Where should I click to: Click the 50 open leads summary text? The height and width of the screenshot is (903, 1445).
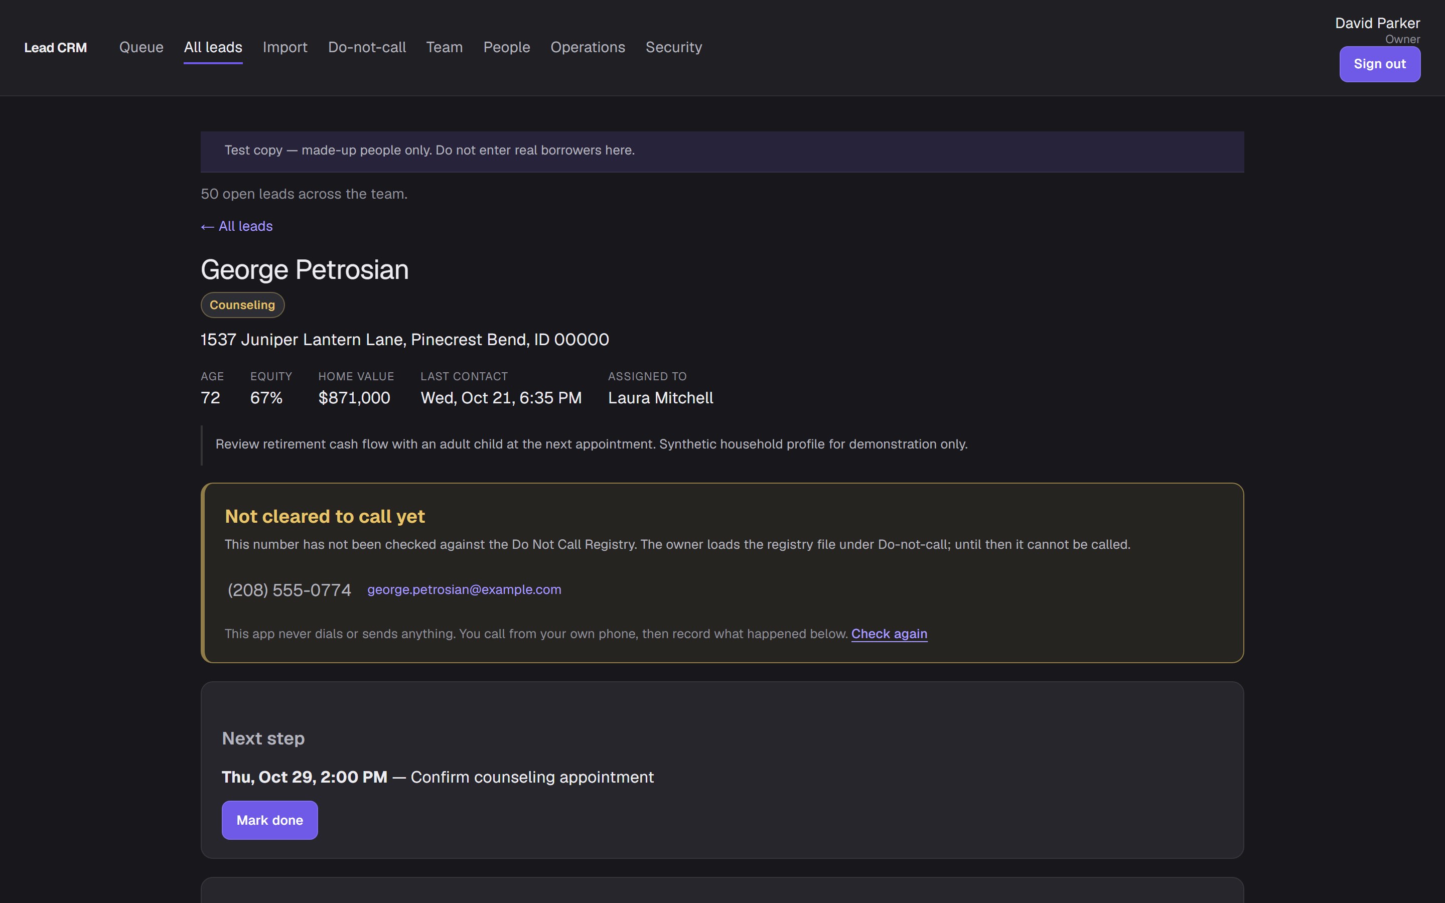(x=304, y=194)
